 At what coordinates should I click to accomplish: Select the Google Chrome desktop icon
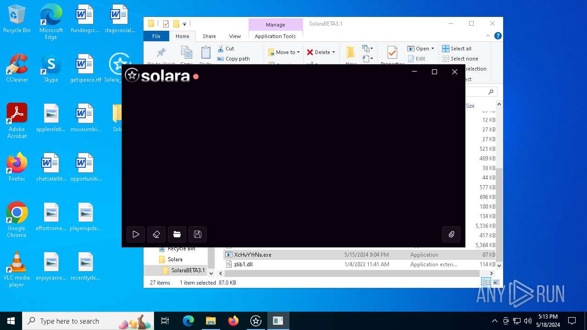tap(17, 220)
